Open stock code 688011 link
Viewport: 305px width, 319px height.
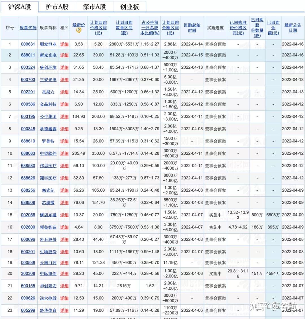(28, 55)
